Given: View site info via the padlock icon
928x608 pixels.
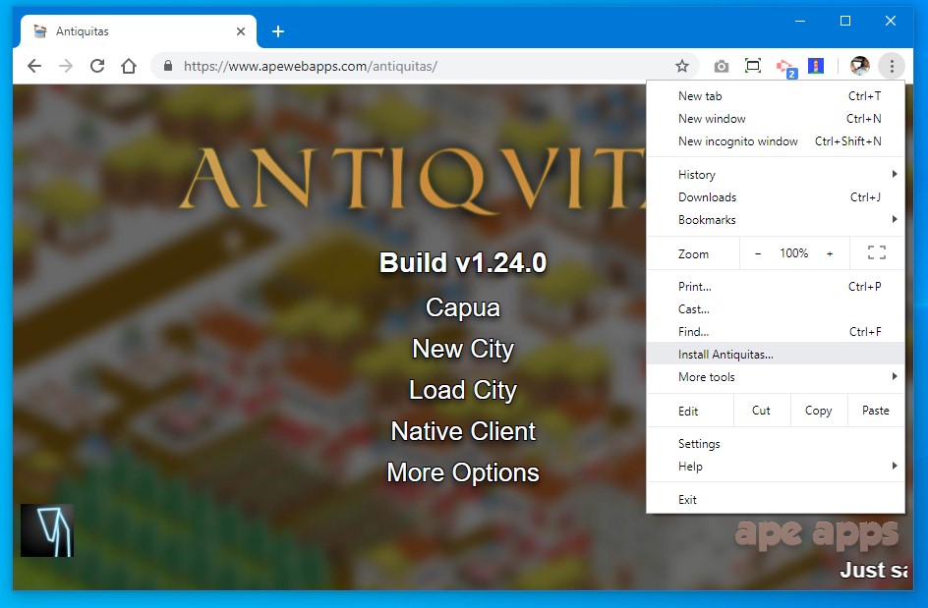Looking at the screenshot, I should [x=168, y=66].
